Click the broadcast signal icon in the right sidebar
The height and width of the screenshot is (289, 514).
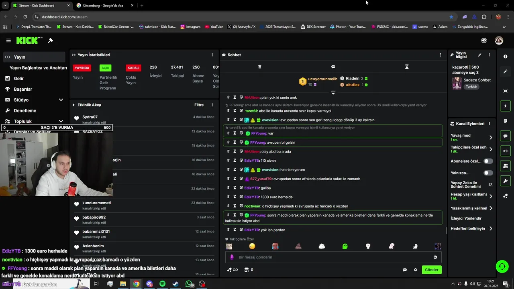tap(506, 151)
